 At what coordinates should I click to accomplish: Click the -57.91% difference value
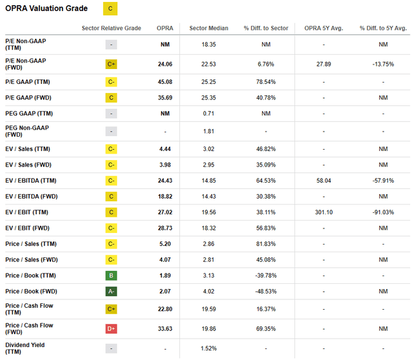[x=383, y=181]
